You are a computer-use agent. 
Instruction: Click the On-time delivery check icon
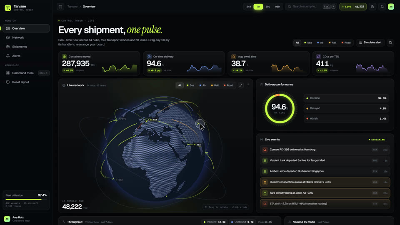(x=149, y=57)
